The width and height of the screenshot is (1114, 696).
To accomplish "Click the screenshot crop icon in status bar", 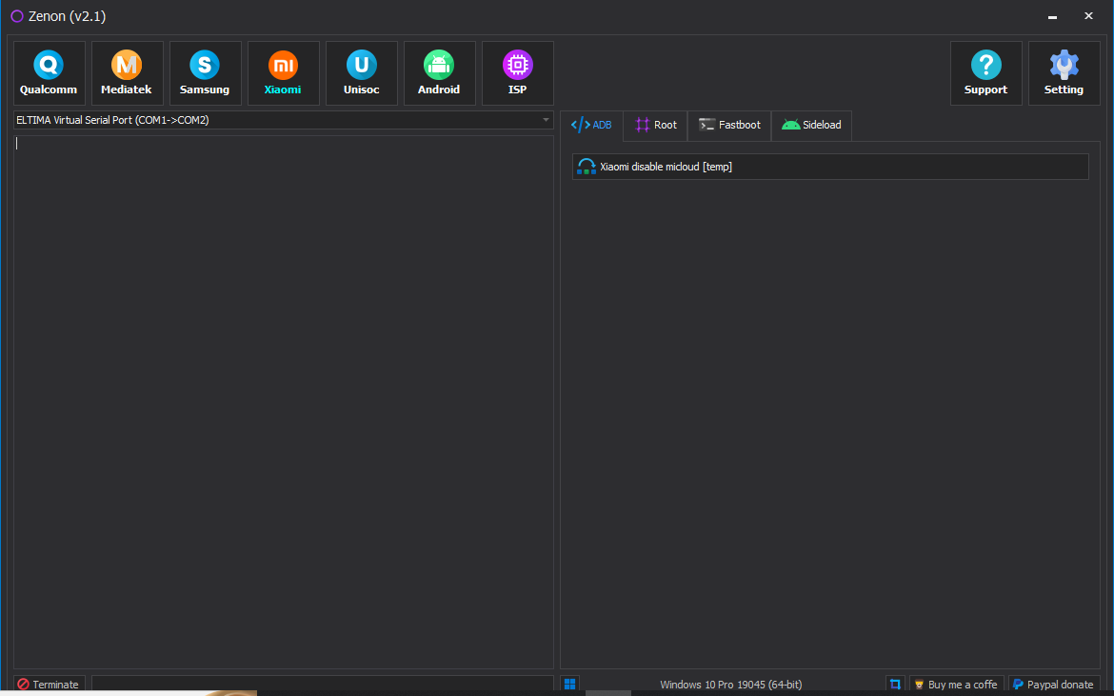I will tap(895, 684).
